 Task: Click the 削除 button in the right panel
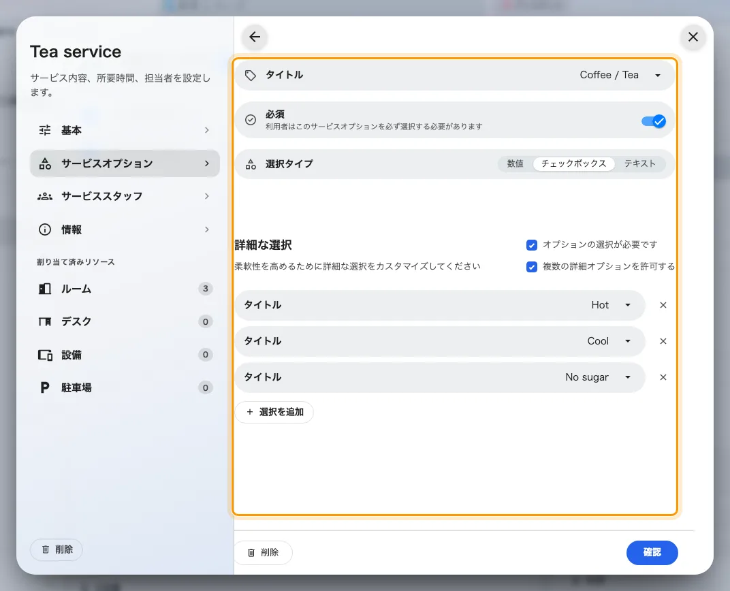263,552
